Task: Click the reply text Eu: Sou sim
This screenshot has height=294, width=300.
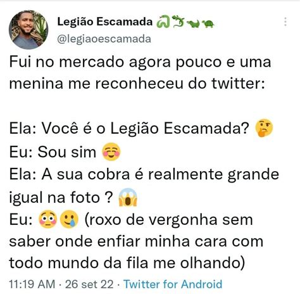Action: pos(53,151)
